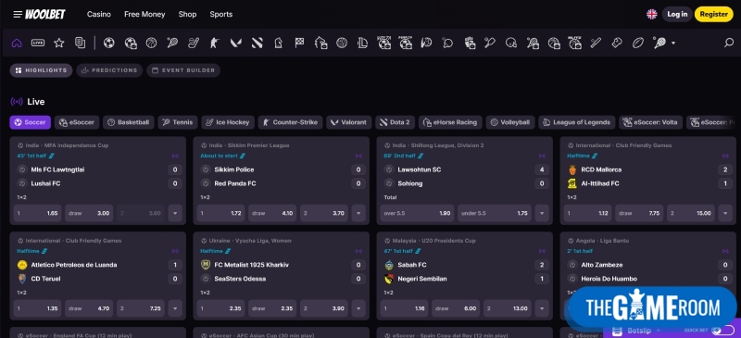Select the Soccer ball icon in sports bar
741x338 pixels.
tap(108, 43)
